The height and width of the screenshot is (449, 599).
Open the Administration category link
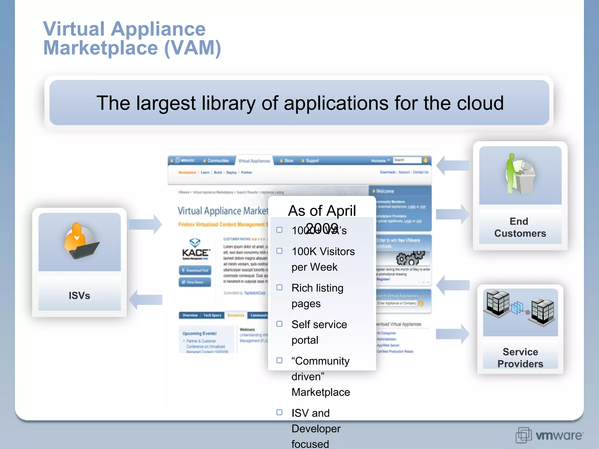point(386,339)
